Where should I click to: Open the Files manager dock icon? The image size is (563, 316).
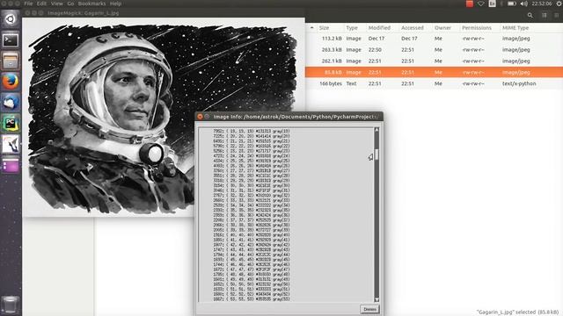click(x=11, y=61)
